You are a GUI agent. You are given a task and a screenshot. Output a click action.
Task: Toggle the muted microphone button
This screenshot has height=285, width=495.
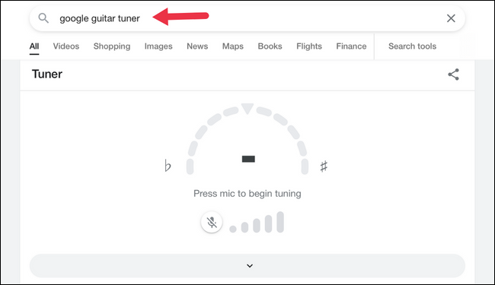pos(212,223)
